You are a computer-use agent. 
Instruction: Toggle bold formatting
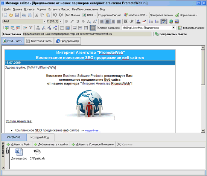tap(67, 21)
